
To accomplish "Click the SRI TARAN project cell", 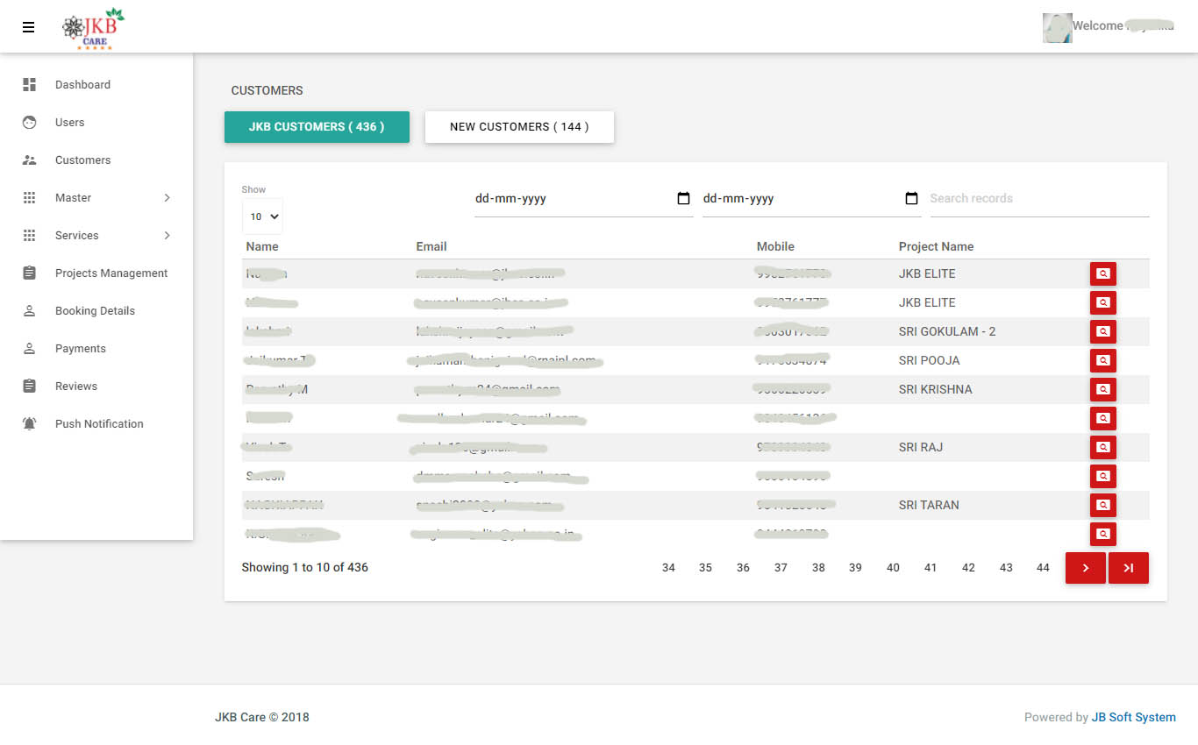I will click(929, 505).
